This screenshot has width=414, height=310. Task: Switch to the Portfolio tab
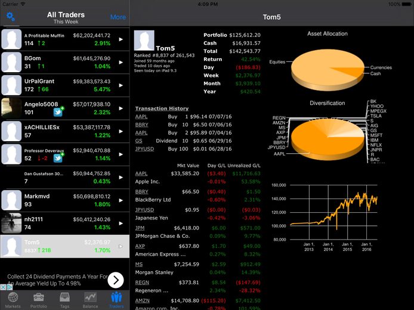(39, 300)
